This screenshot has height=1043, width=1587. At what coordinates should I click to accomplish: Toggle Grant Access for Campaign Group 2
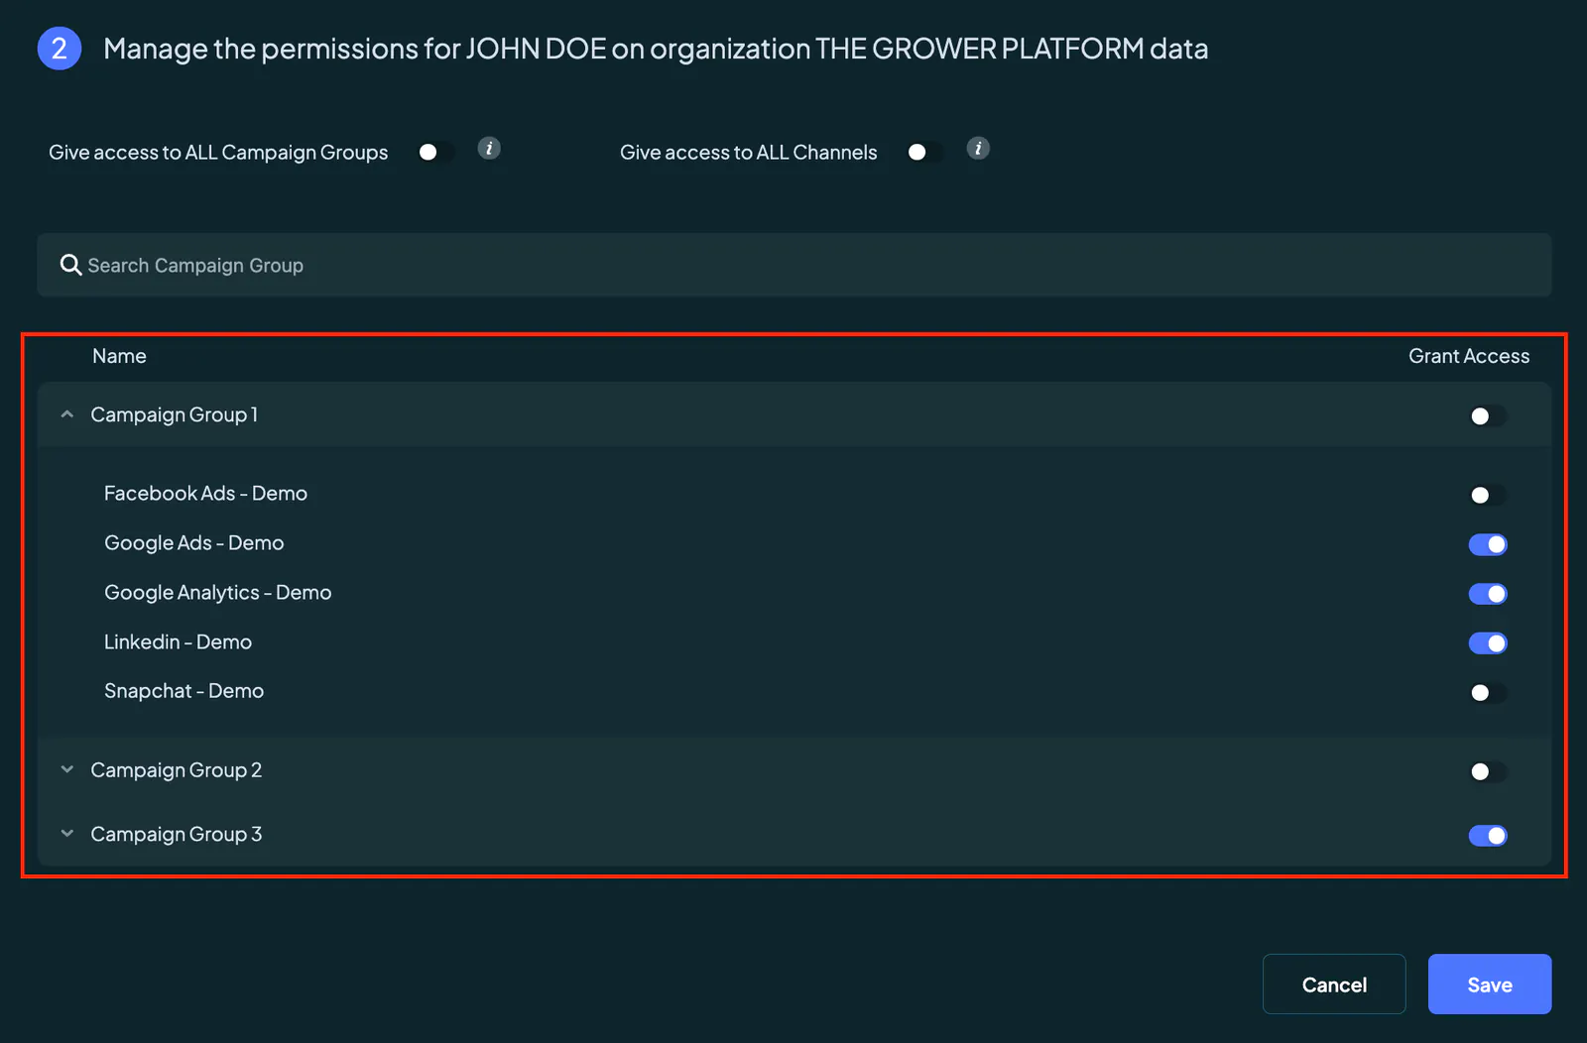click(1488, 771)
